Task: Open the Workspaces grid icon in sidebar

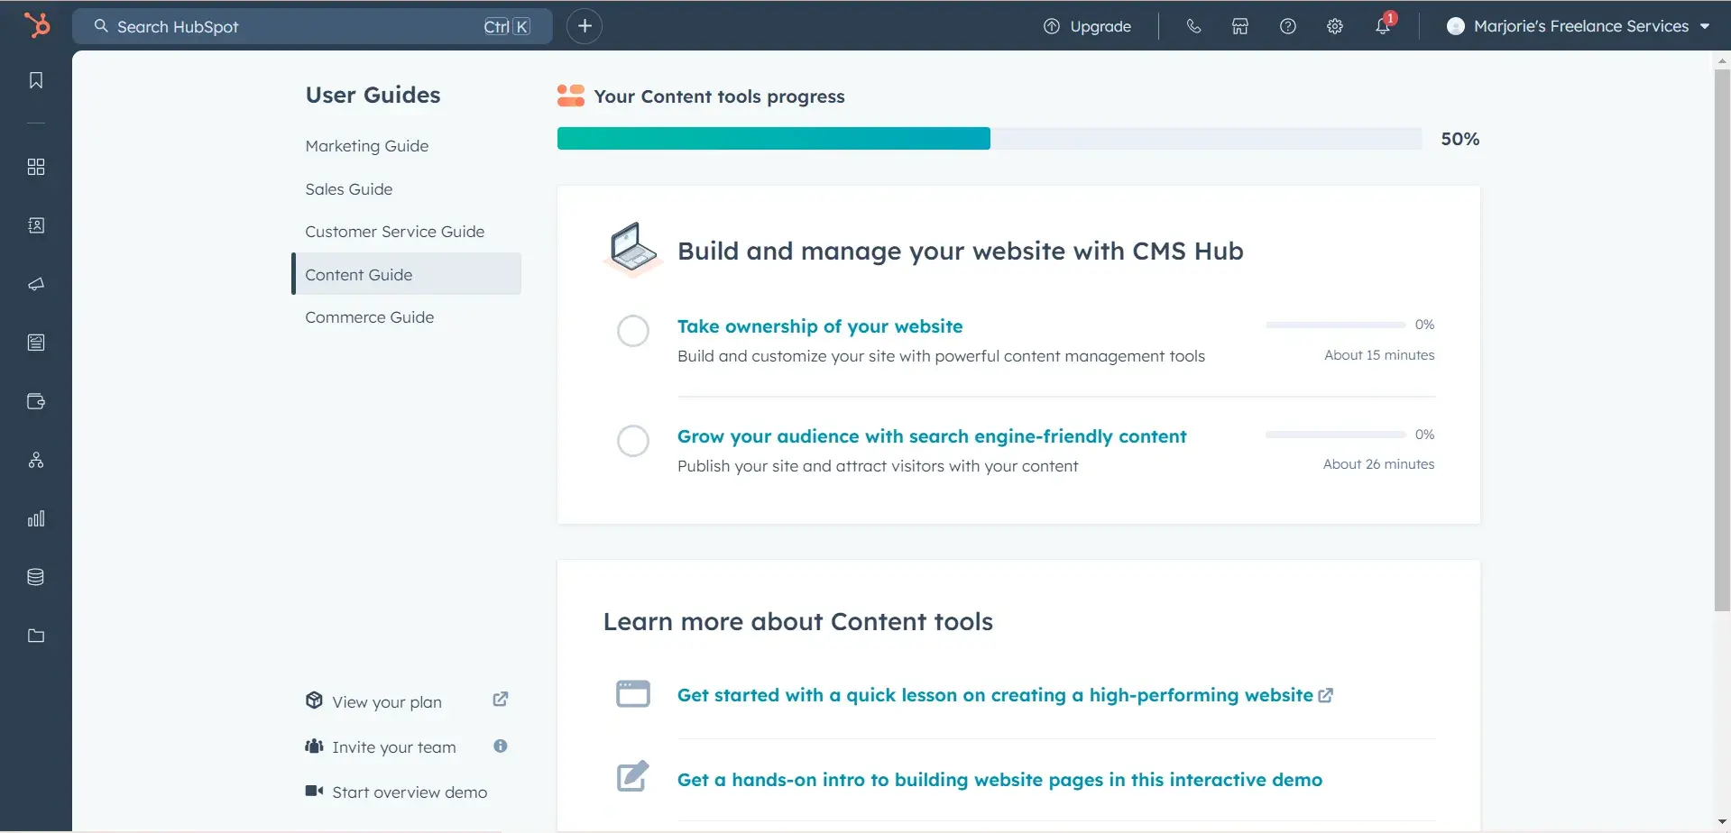Action: tap(36, 167)
